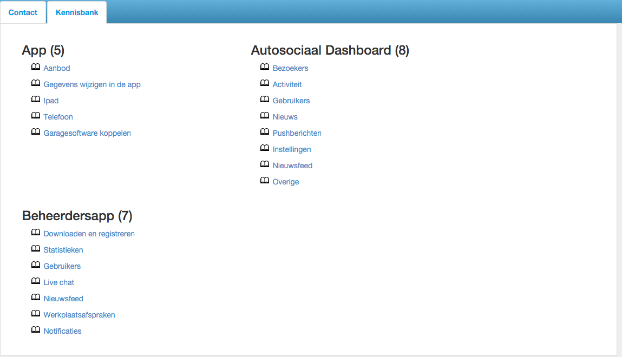Open Gebruikers under Beheerdersapp
This screenshot has width=622, height=357.
62,266
